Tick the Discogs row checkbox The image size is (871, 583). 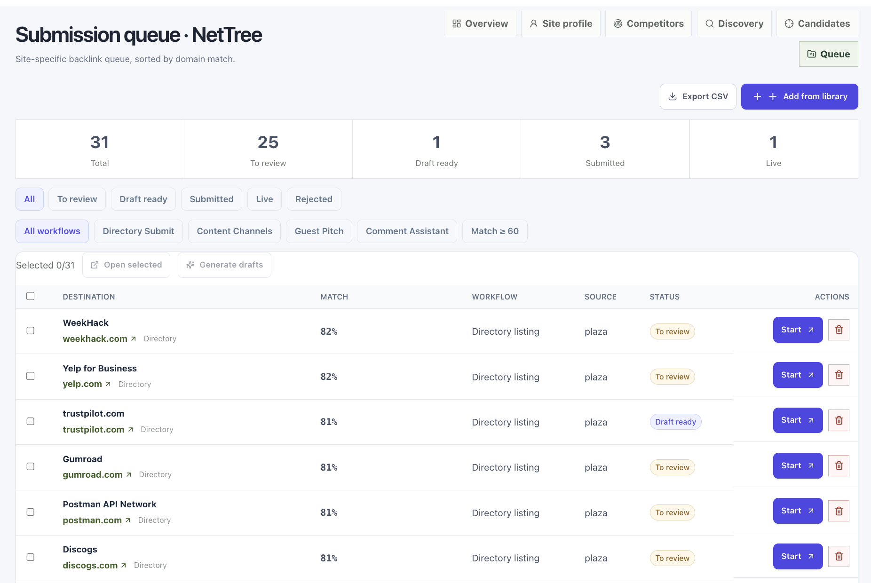coord(31,557)
